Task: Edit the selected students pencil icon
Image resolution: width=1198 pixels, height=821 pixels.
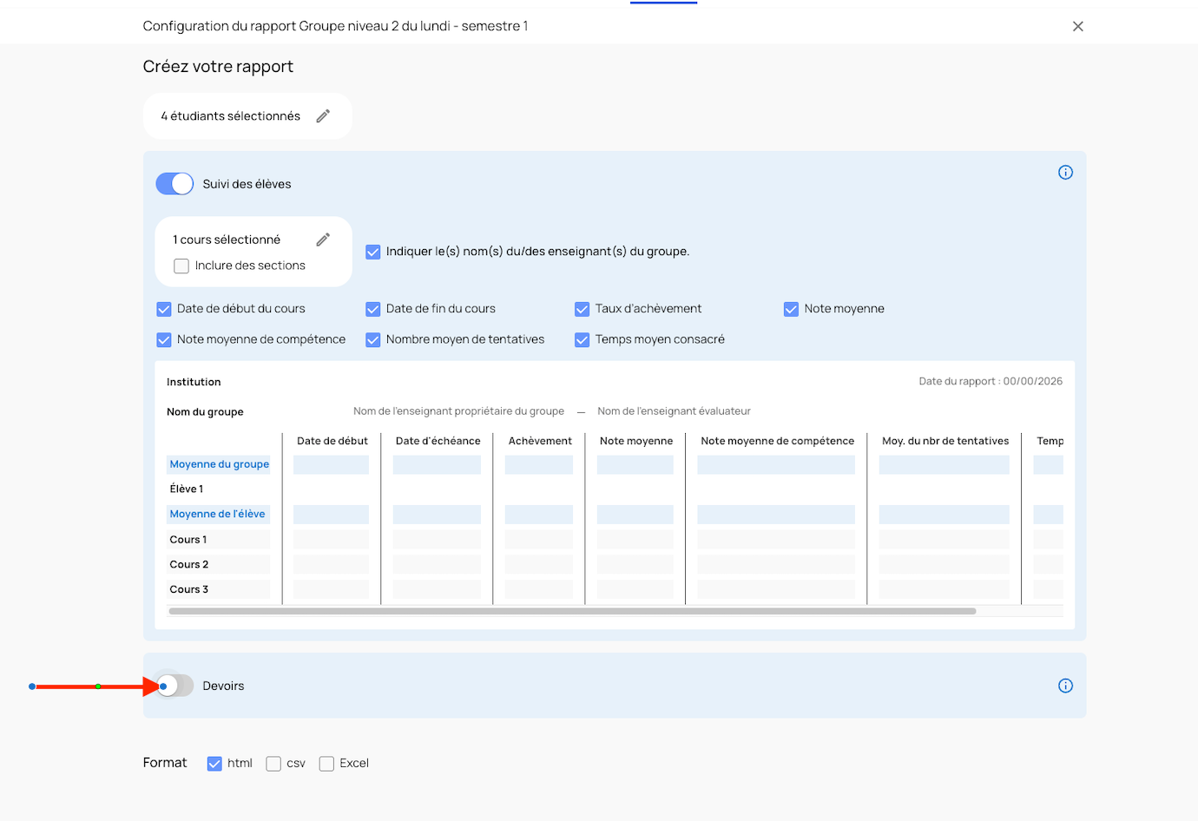Action: click(323, 116)
